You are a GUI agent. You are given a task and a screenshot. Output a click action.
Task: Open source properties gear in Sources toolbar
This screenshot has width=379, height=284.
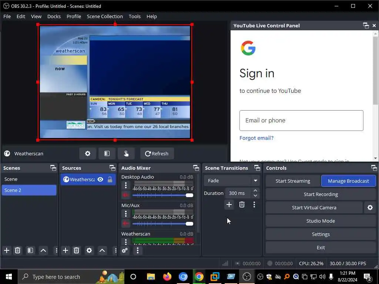click(89, 250)
